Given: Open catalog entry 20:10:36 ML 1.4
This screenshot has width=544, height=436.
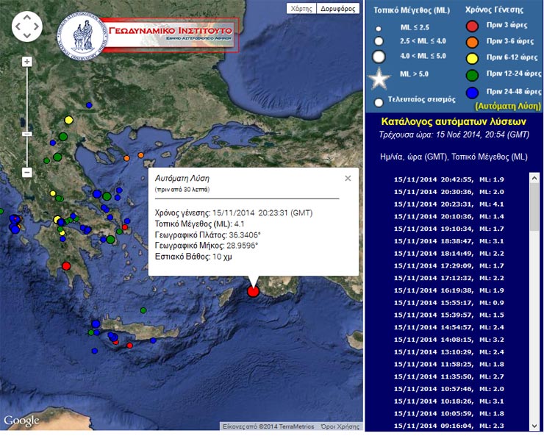Looking at the screenshot, I should click(x=449, y=216).
